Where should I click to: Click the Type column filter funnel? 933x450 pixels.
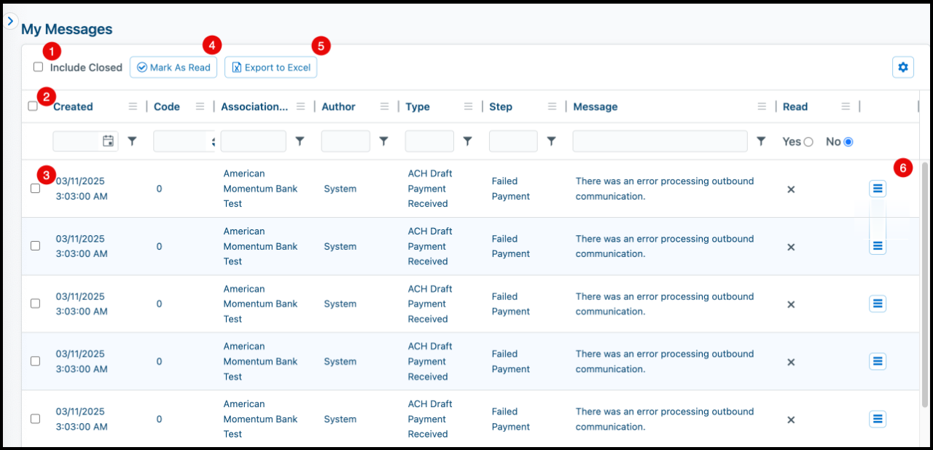pos(468,141)
